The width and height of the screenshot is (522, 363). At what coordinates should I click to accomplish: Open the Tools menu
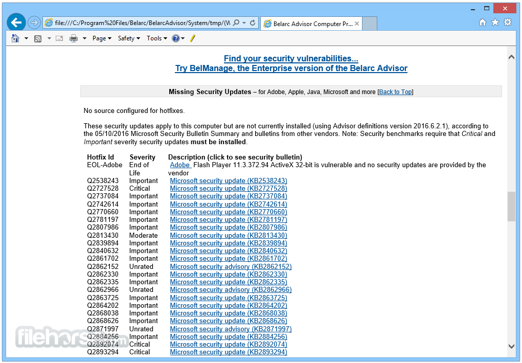[157, 38]
